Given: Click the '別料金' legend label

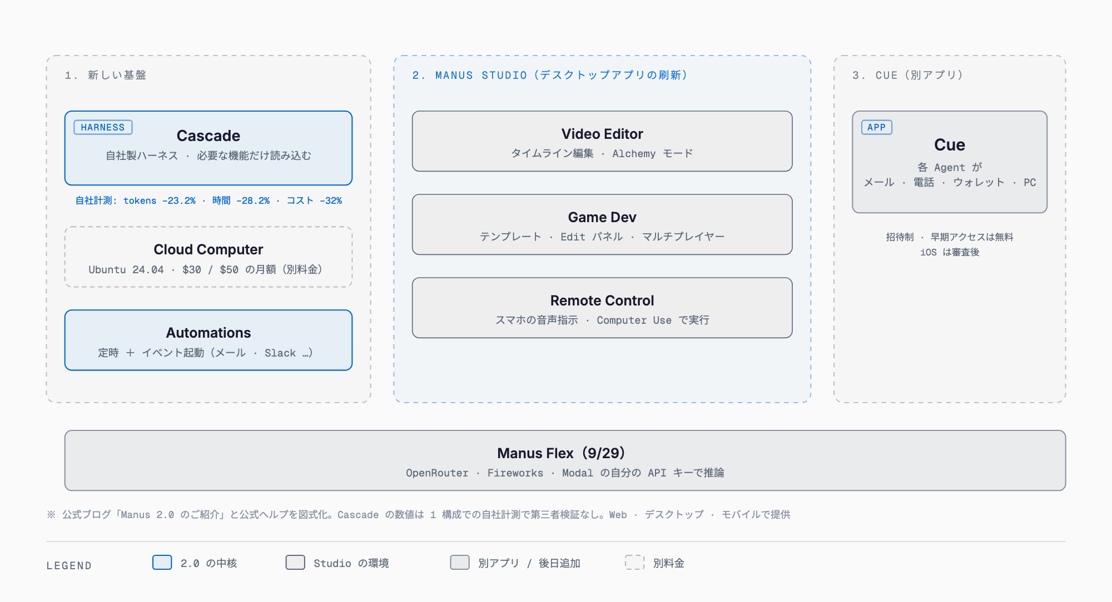Looking at the screenshot, I should click(669, 563).
